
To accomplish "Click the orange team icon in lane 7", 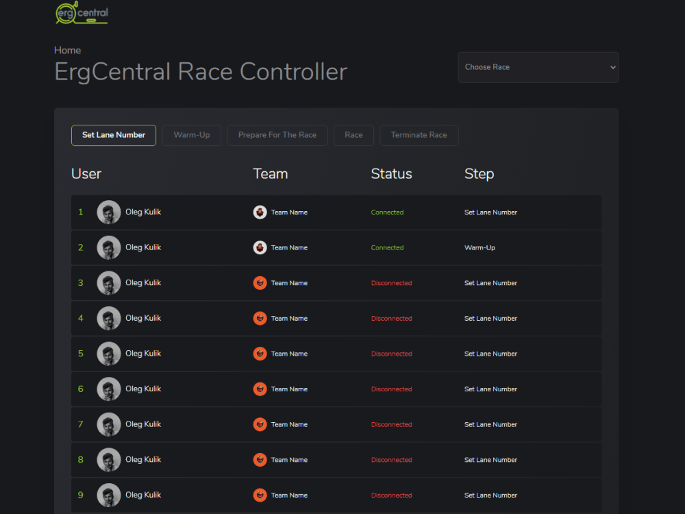I will pos(260,425).
